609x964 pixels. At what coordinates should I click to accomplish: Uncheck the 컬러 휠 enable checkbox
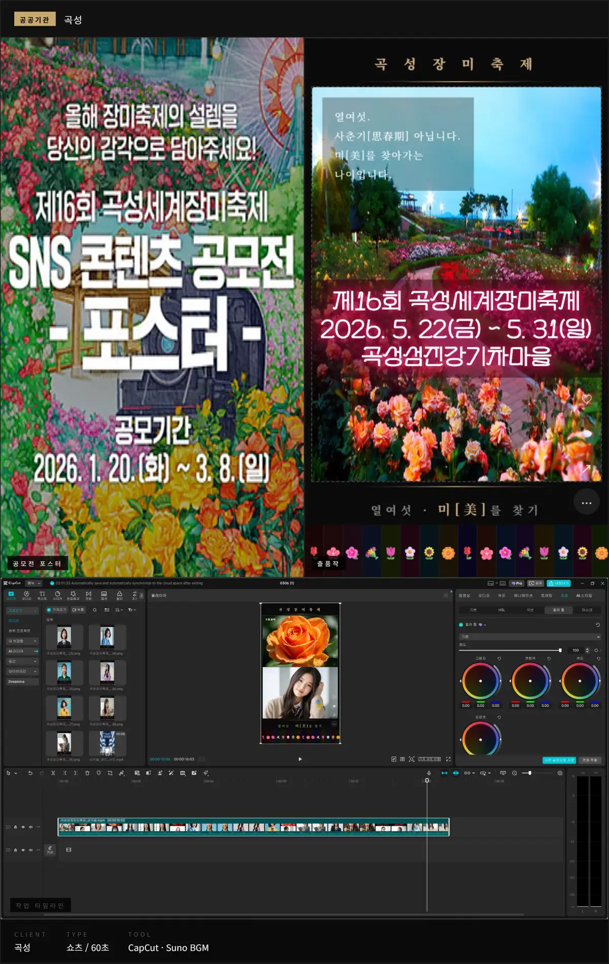point(461,625)
